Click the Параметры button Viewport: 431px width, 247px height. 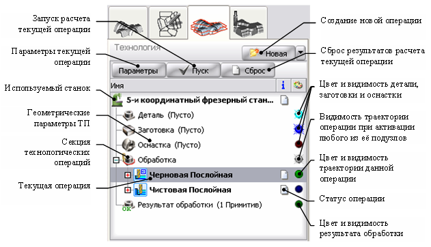tap(138, 71)
